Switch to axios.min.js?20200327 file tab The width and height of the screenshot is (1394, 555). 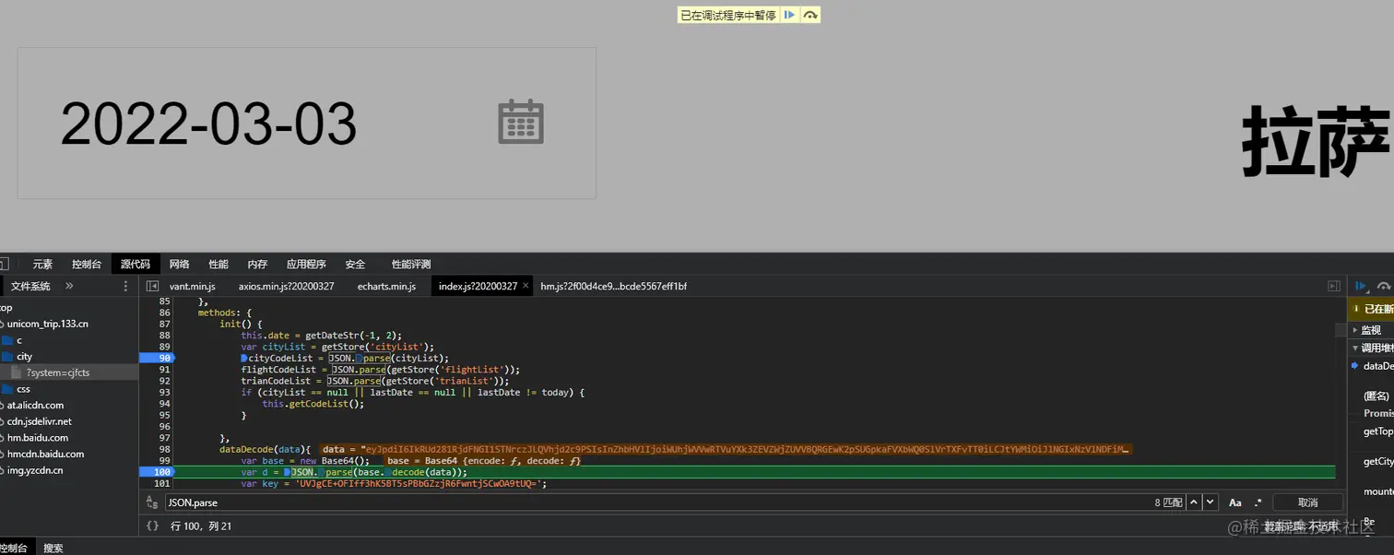[286, 287]
